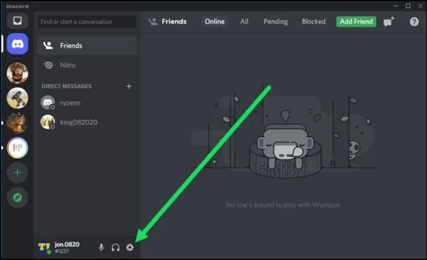This screenshot has height=260, width=427.
Task: Select Friends in the left sidebar
Action: [x=87, y=46]
